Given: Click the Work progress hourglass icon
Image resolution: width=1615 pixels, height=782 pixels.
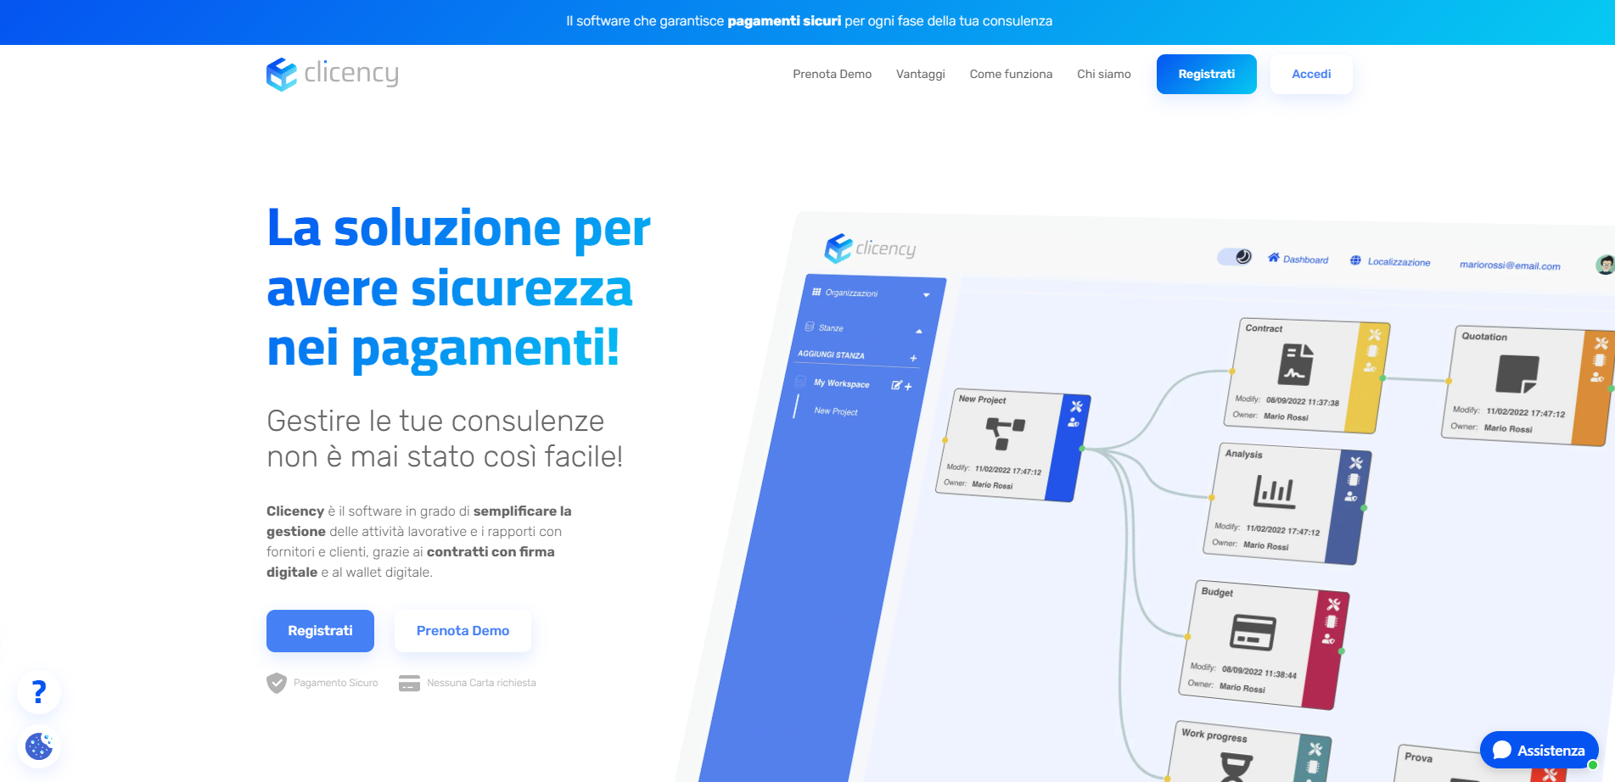Looking at the screenshot, I should [x=1235, y=768].
